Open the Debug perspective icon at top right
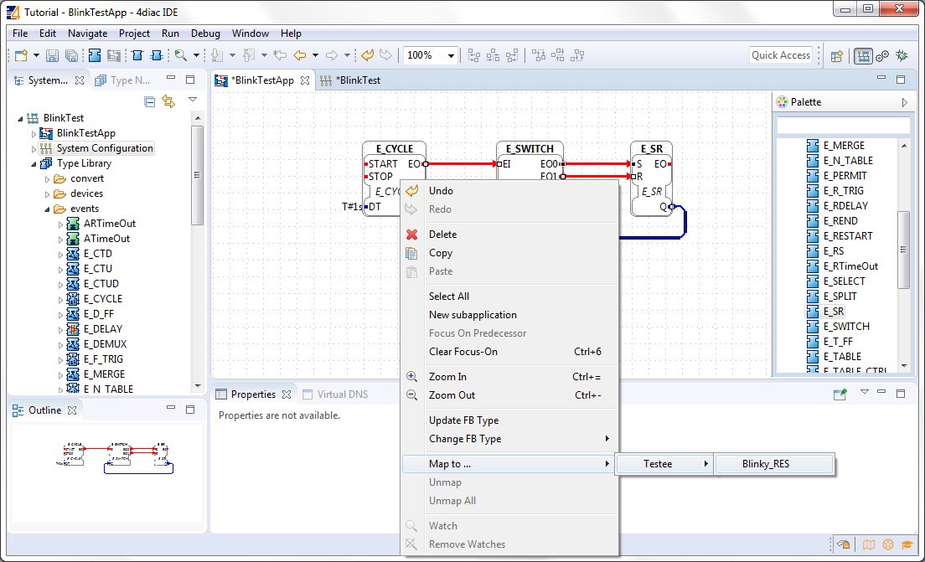The image size is (925, 562). tap(901, 55)
